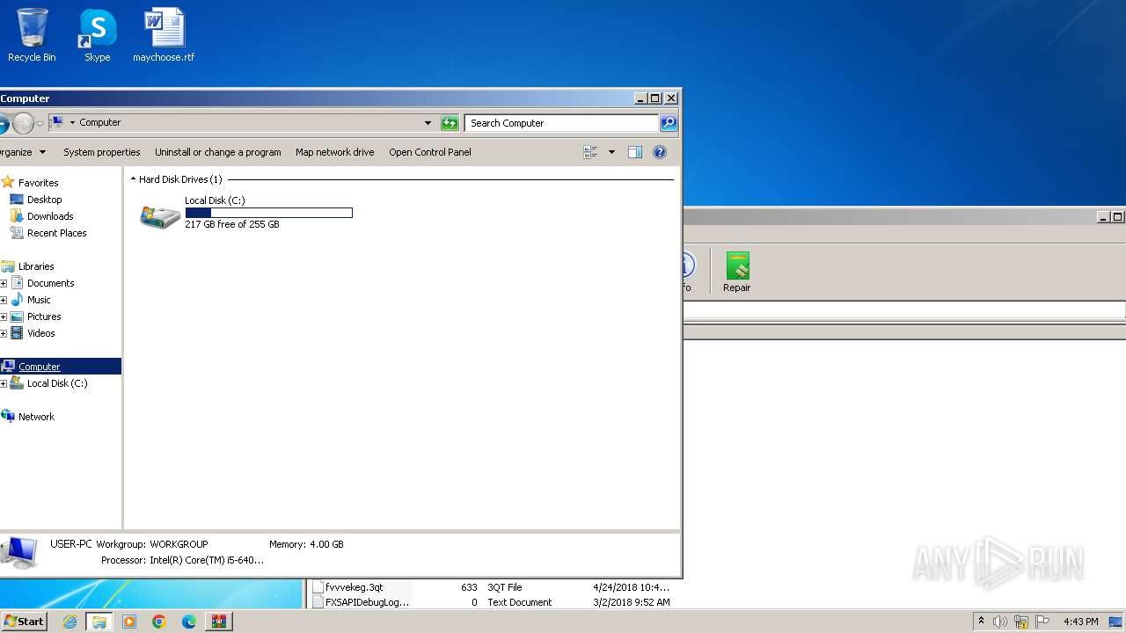Click the green Refresh button in address bar
Image resolution: width=1126 pixels, height=633 pixels.
click(x=450, y=123)
